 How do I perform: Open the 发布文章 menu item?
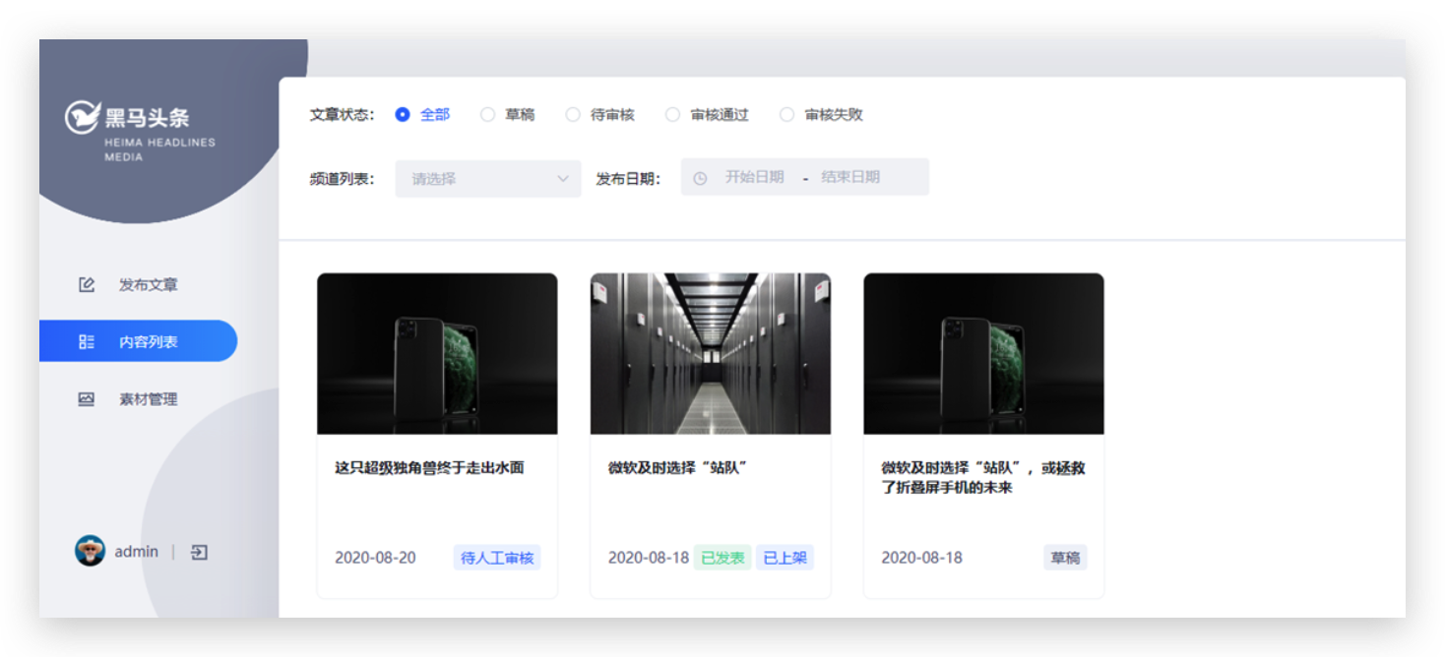pos(138,285)
